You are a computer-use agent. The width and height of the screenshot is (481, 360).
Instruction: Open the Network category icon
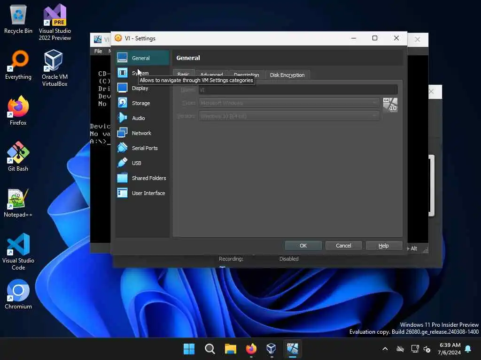coord(123,133)
